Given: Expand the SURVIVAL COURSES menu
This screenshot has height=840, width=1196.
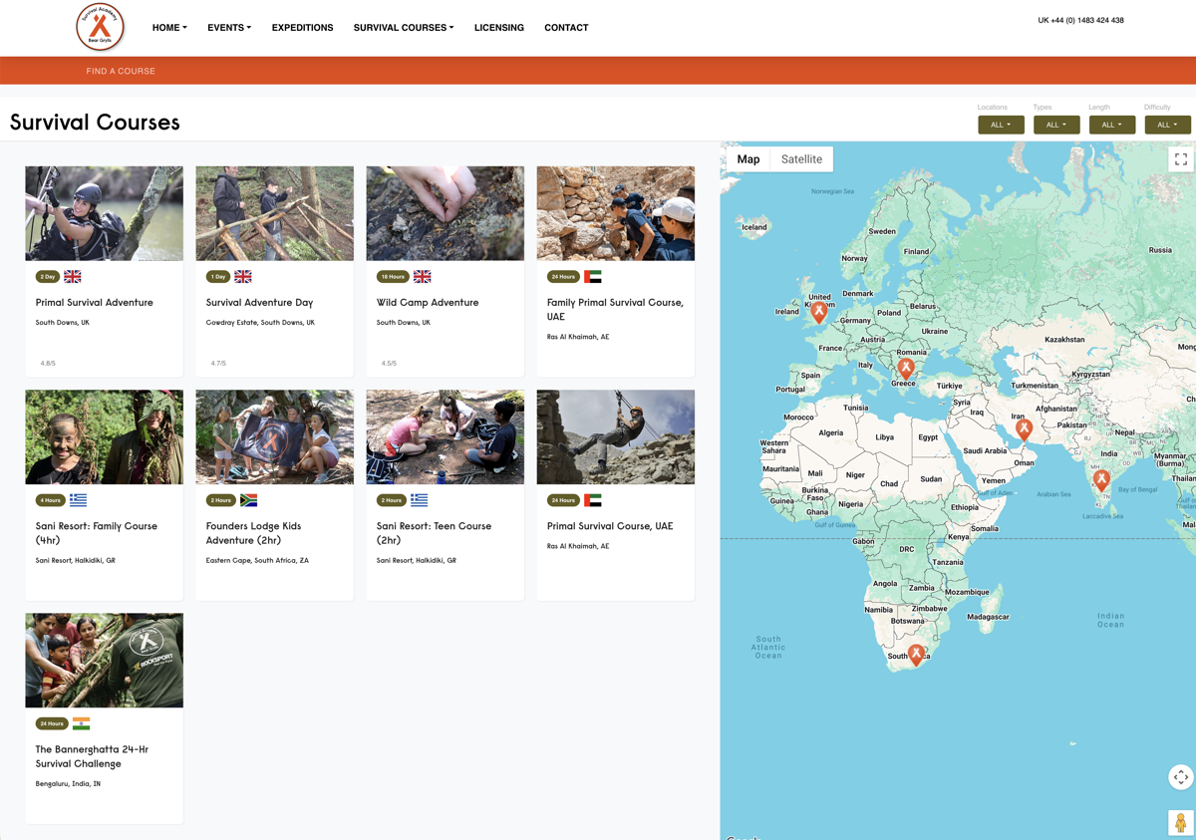Looking at the screenshot, I should click(404, 28).
